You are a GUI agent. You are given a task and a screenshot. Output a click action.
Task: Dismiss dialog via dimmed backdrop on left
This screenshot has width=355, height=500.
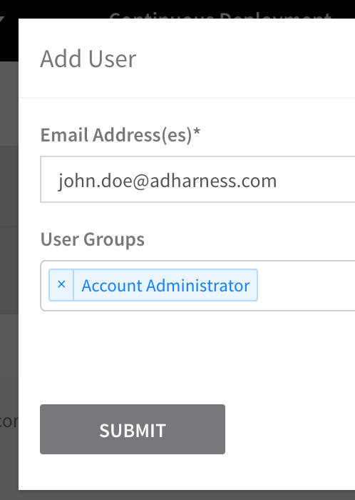click(9, 271)
